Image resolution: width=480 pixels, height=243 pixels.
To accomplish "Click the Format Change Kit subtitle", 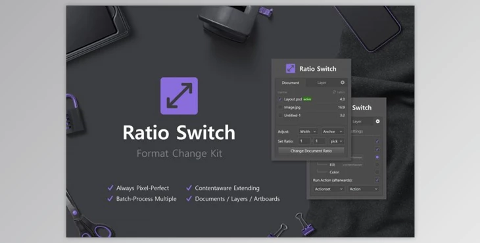I will tap(180, 154).
